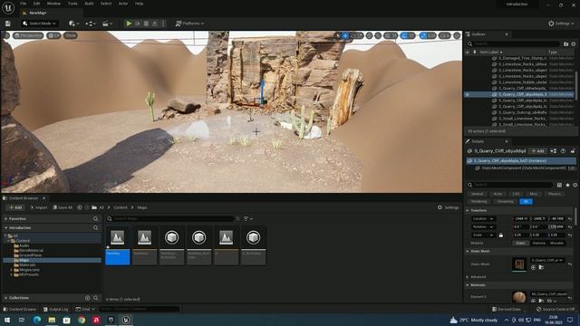Open the Output Log in the status bar
The width and height of the screenshot is (580, 326).
(x=55, y=309)
